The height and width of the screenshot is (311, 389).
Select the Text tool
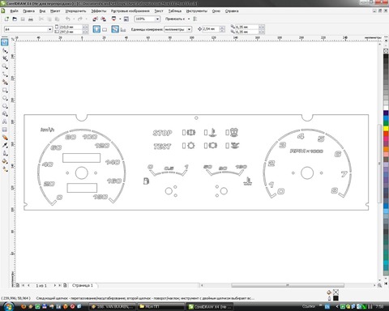[5, 121]
